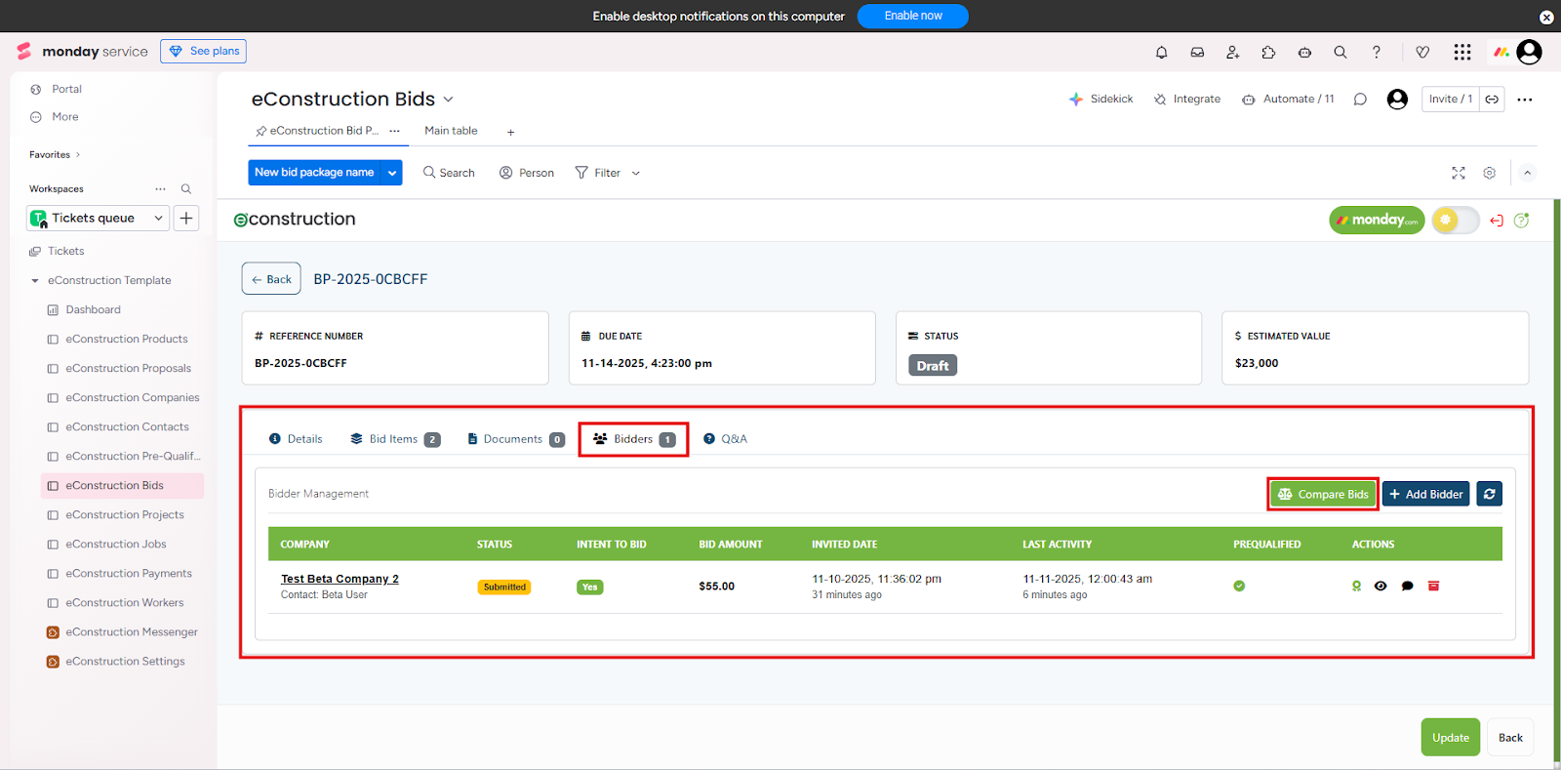Click the Compare Bids button
Viewport: 1561px width, 770px height.
1323,495
